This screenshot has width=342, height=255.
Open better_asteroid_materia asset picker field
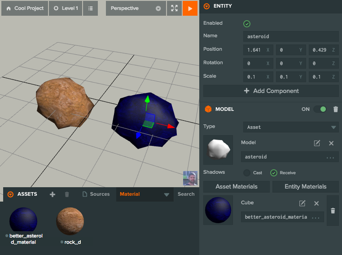(x=282, y=217)
